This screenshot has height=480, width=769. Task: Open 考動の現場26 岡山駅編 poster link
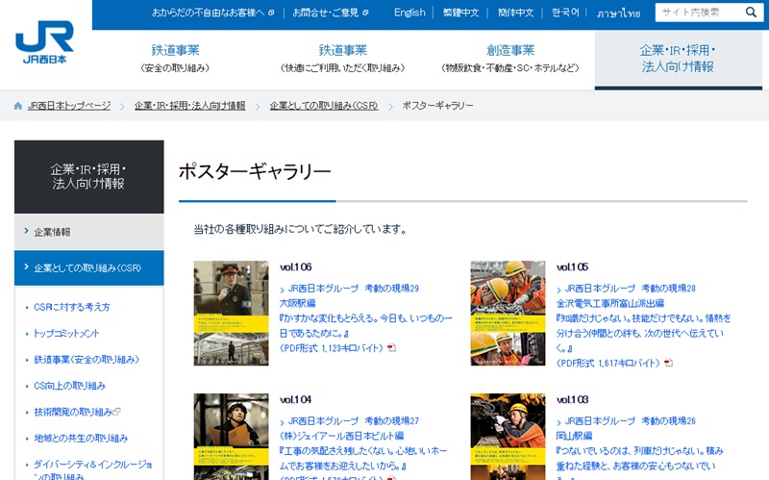pyautogui.click(x=639, y=449)
